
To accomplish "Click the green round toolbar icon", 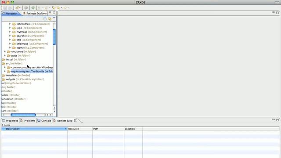I will click(33, 8).
